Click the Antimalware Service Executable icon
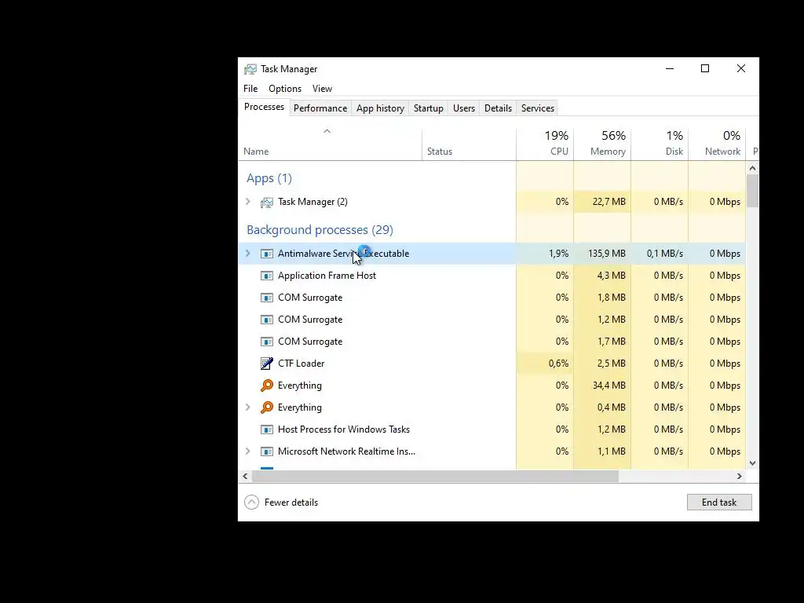Viewport: 804px width, 603px height. (x=267, y=254)
